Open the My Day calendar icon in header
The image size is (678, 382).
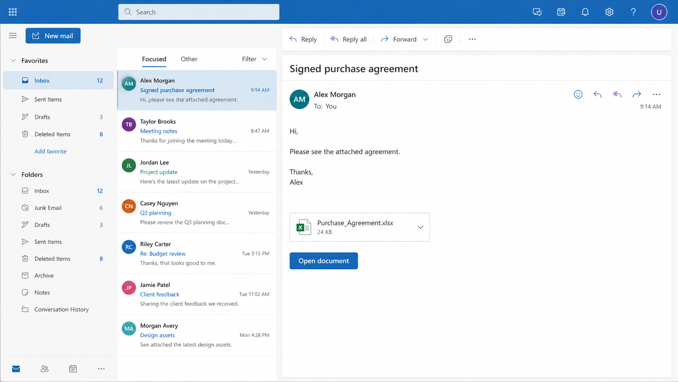coord(561,12)
